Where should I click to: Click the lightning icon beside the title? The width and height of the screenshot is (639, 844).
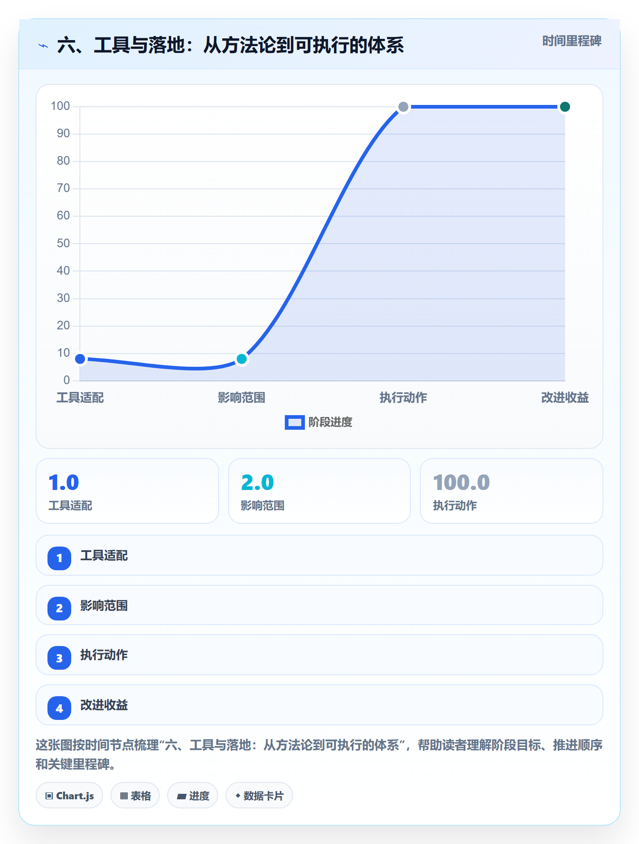click(43, 46)
